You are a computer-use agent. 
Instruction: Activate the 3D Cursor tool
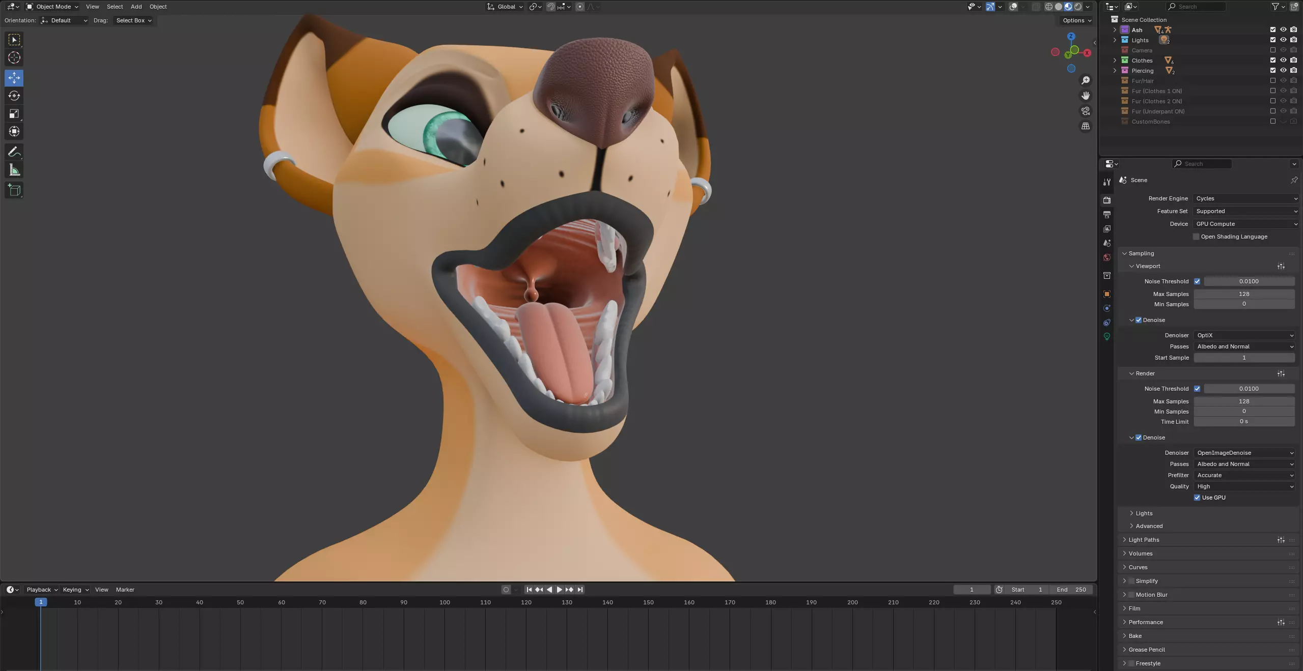(14, 57)
